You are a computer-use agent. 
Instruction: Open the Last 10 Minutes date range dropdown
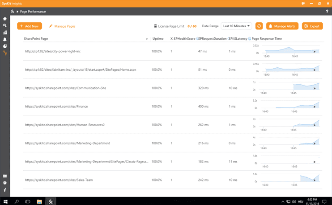coord(236,26)
